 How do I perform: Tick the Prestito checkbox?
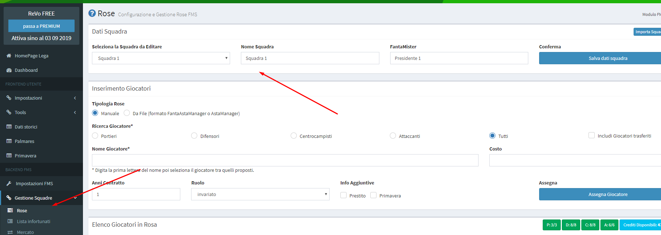pos(343,195)
